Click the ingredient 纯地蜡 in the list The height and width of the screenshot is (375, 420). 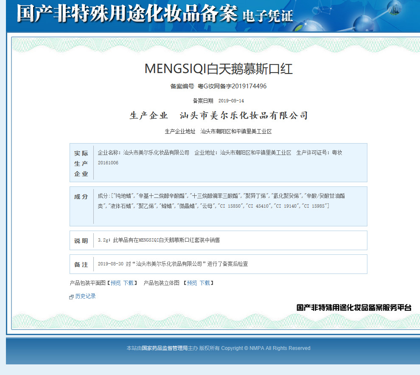click(x=123, y=196)
